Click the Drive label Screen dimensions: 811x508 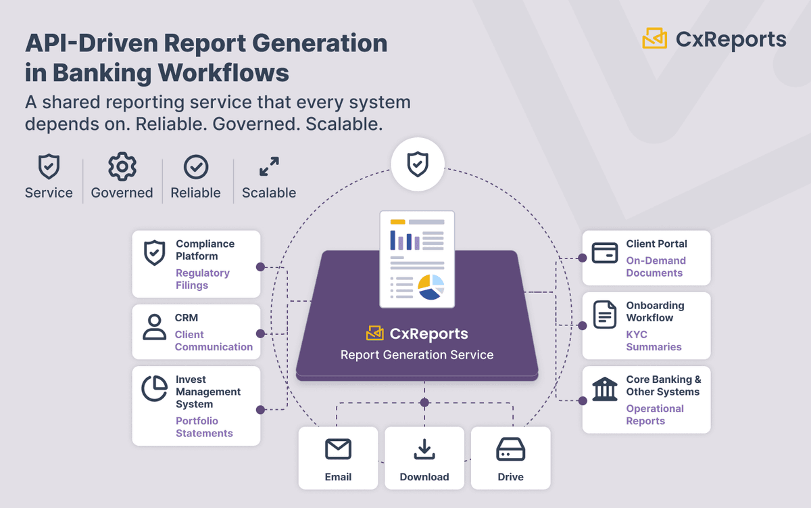pyautogui.click(x=510, y=477)
